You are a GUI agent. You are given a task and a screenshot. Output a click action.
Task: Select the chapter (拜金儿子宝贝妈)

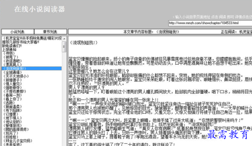pos(18,141)
